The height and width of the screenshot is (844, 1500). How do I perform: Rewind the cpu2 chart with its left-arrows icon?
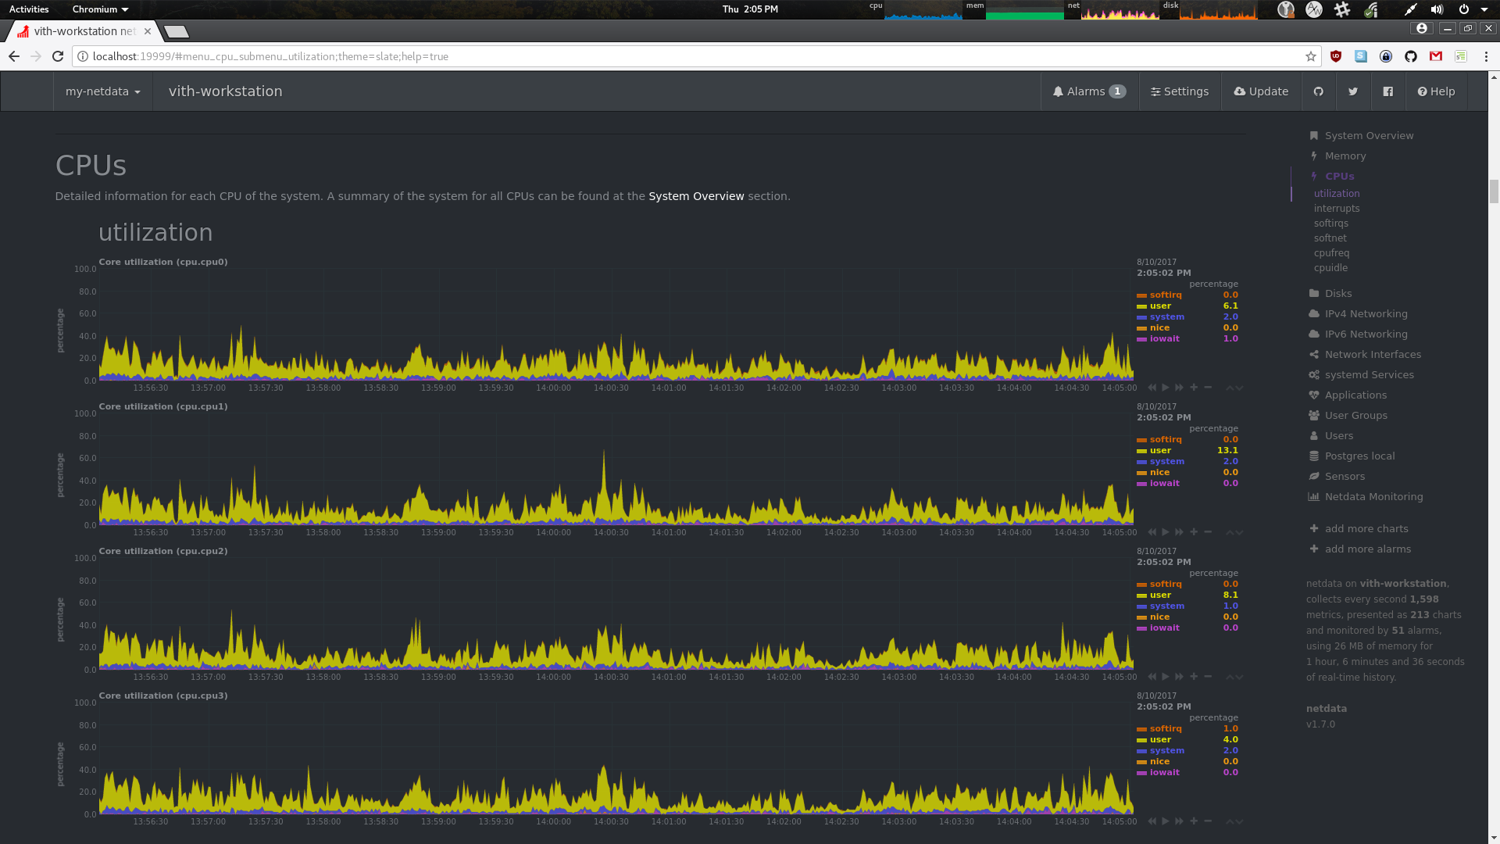(x=1152, y=677)
